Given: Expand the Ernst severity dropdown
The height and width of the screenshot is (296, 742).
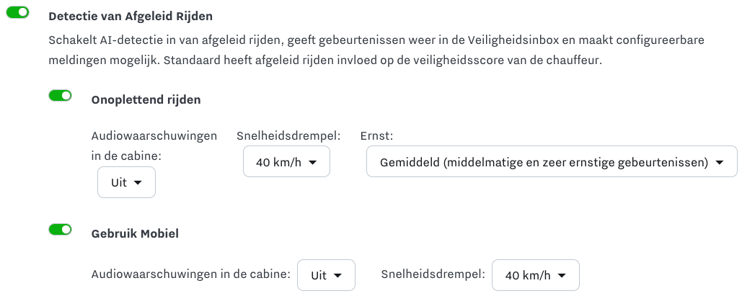Looking at the screenshot, I should 552,162.
